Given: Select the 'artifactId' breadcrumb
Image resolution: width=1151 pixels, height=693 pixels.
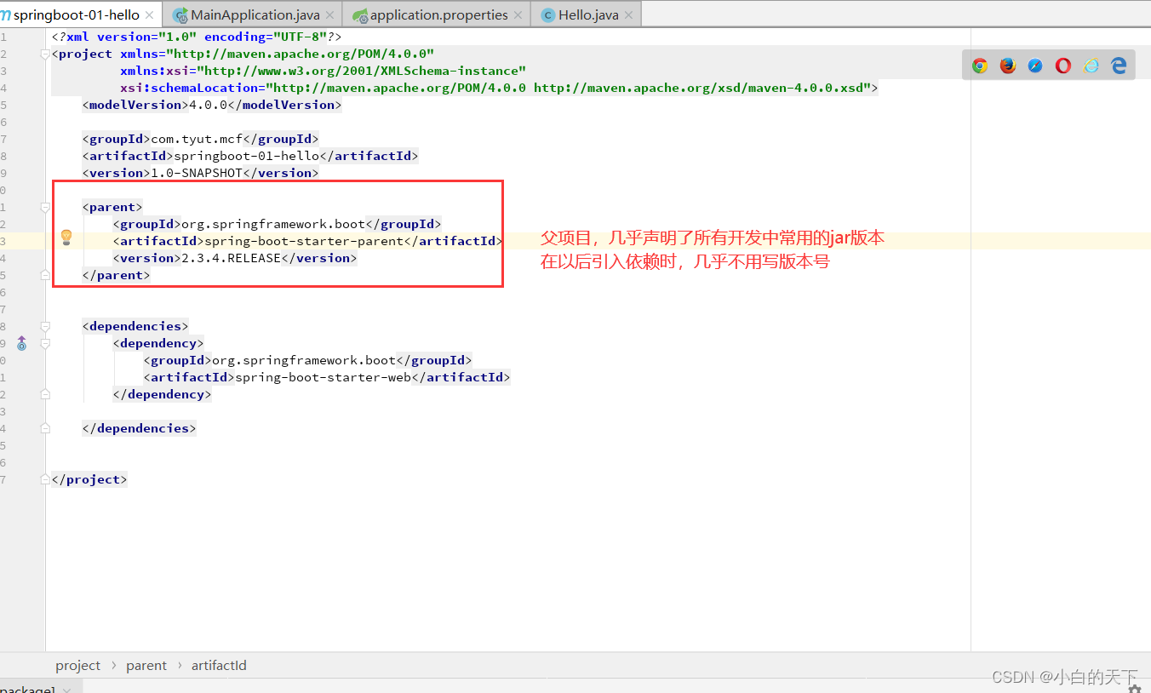Looking at the screenshot, I should 219,666.
